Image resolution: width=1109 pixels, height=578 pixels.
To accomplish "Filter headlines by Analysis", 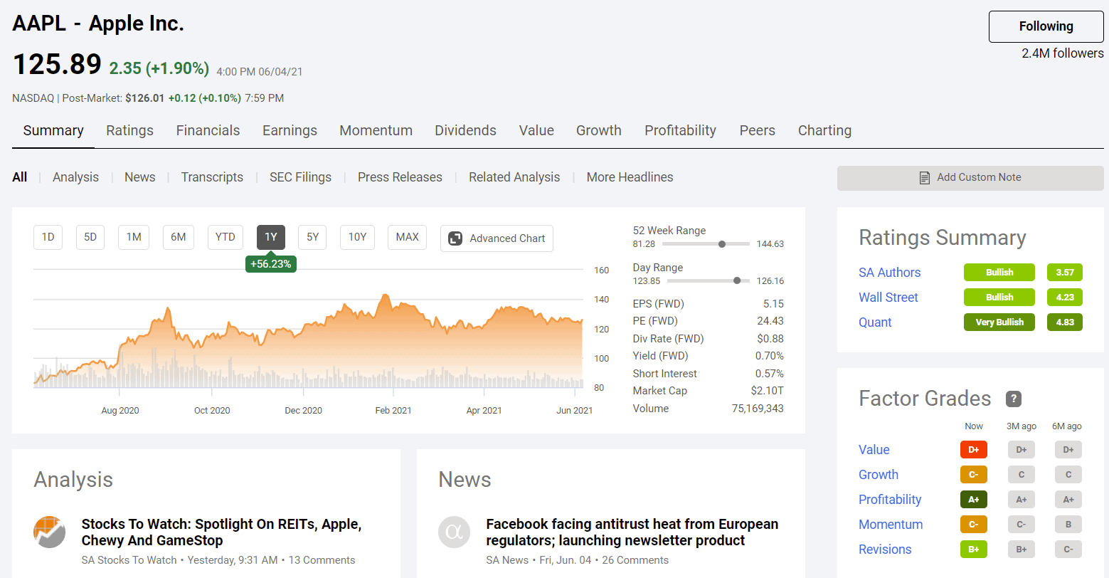I will 75,177.
